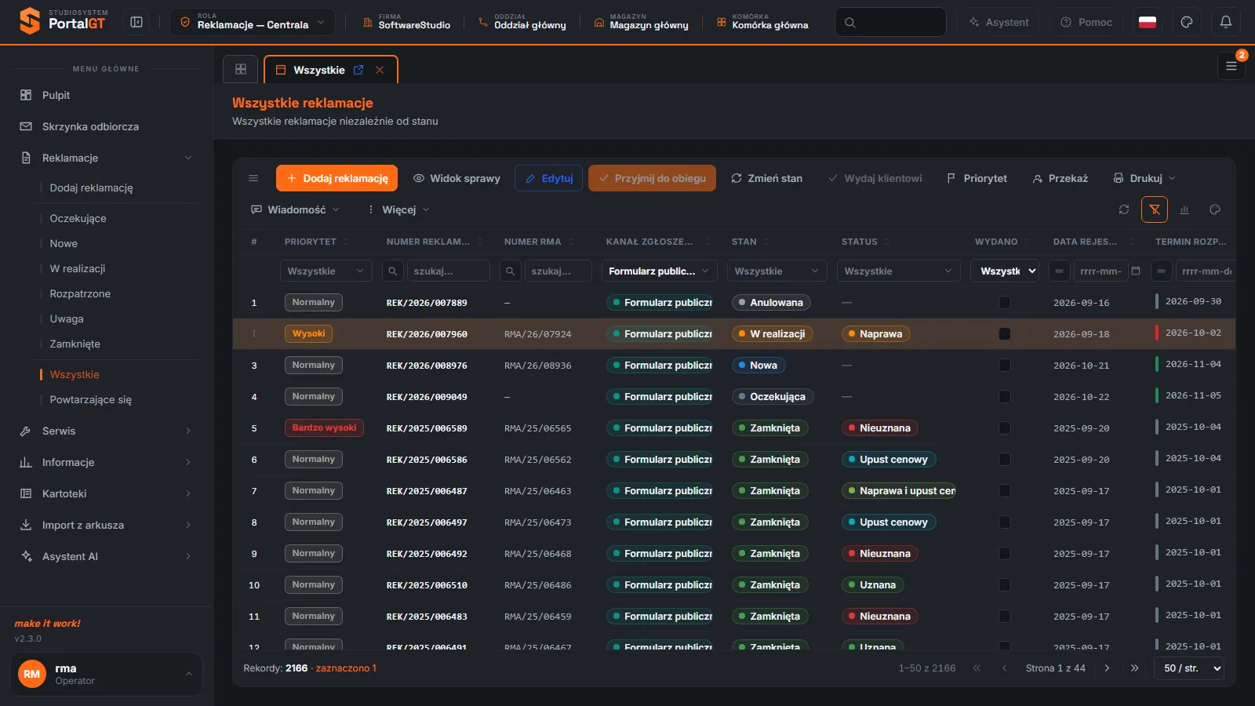The width and height of the screenshot is (1255, 706).
Task: Click the search icon in Numer RMA filter
Action: point(511,271)
